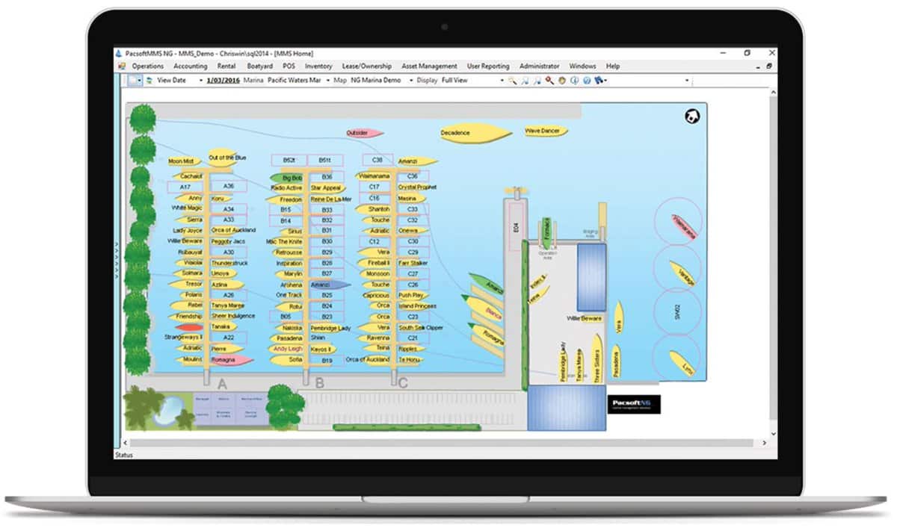Select the shield icon on the toolbar

coord(561,81)
